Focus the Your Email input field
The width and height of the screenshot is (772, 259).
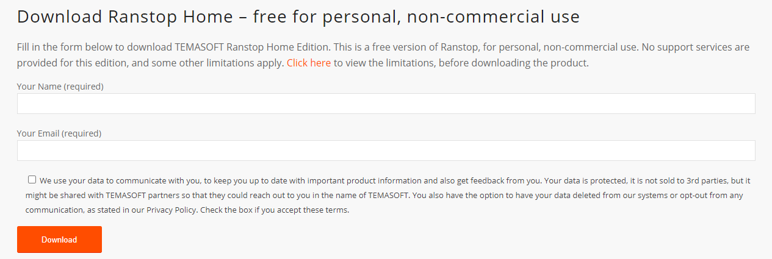pos(386,151)
